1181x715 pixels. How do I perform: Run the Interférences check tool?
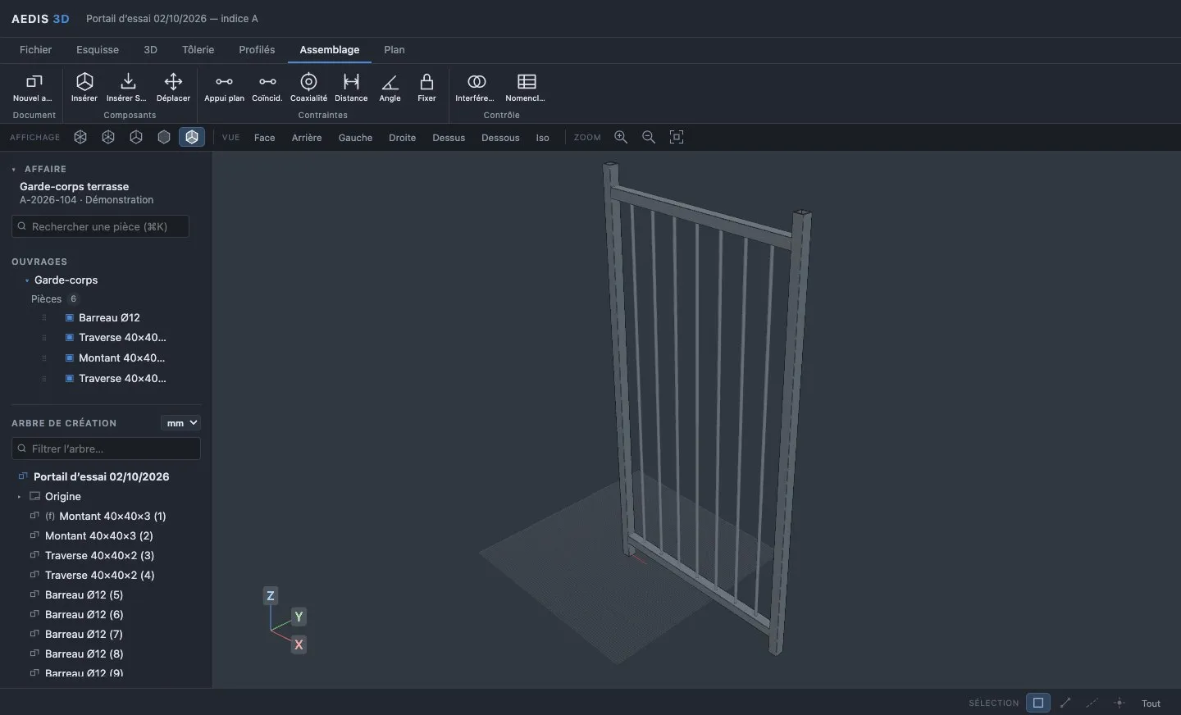pyautogui.click(x=476, y=87)
